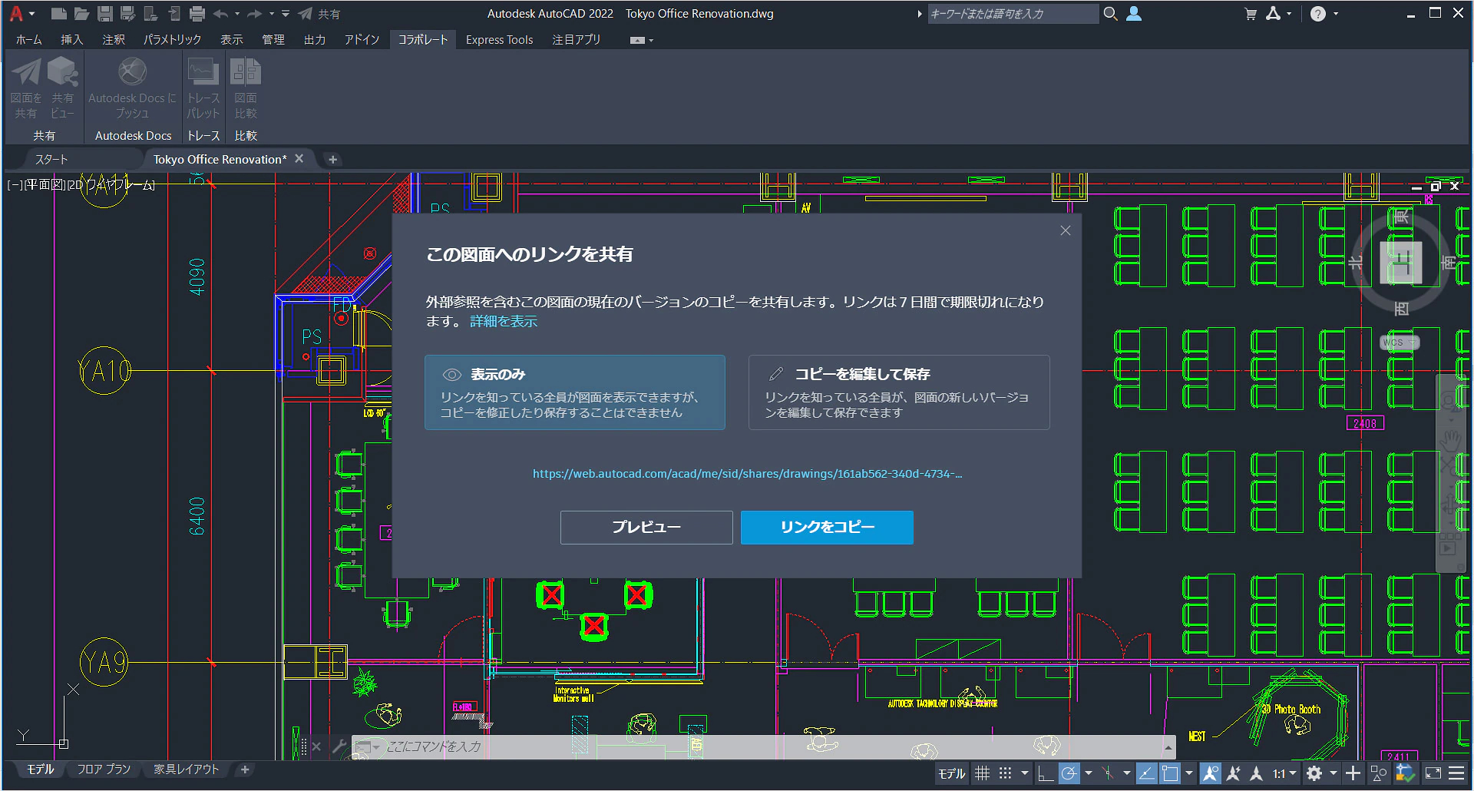1474x791 pixels.
Task: Click the Save icon in quick access toolbar
Action: [105, 13]
